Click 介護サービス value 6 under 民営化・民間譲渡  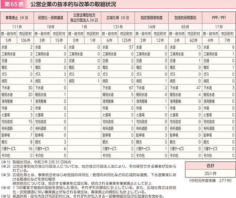pyautogui.click(x=65, y=149)
